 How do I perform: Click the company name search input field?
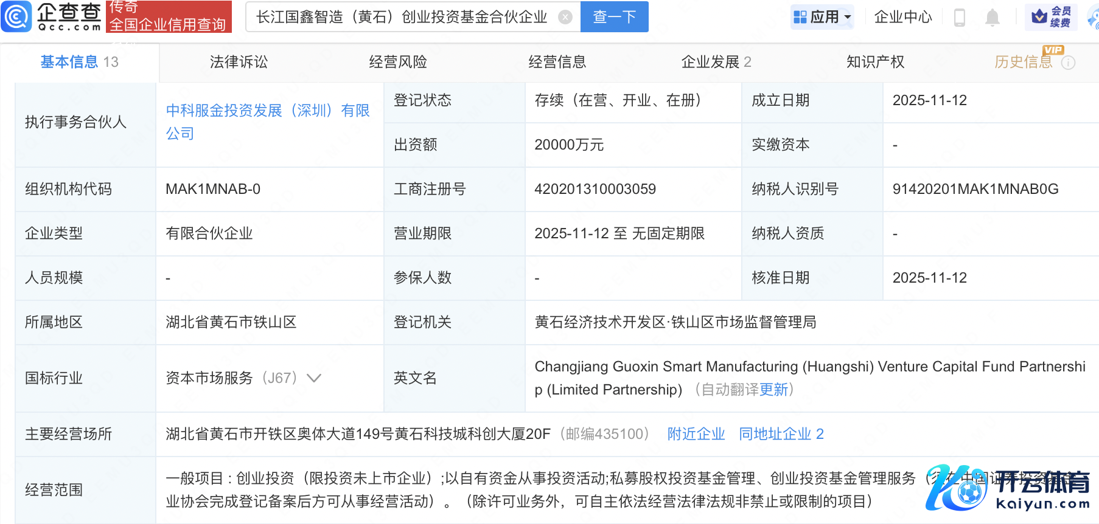402,17
